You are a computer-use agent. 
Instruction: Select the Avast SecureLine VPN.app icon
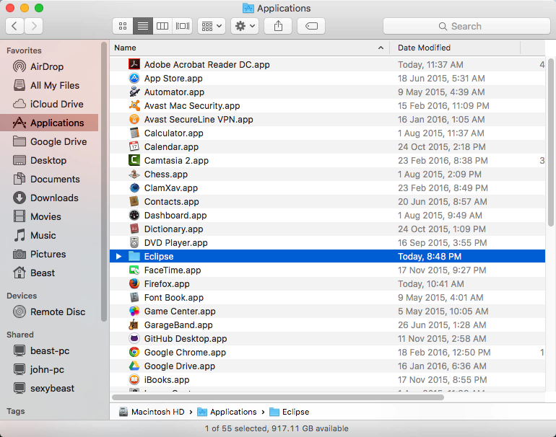(134, 119)
